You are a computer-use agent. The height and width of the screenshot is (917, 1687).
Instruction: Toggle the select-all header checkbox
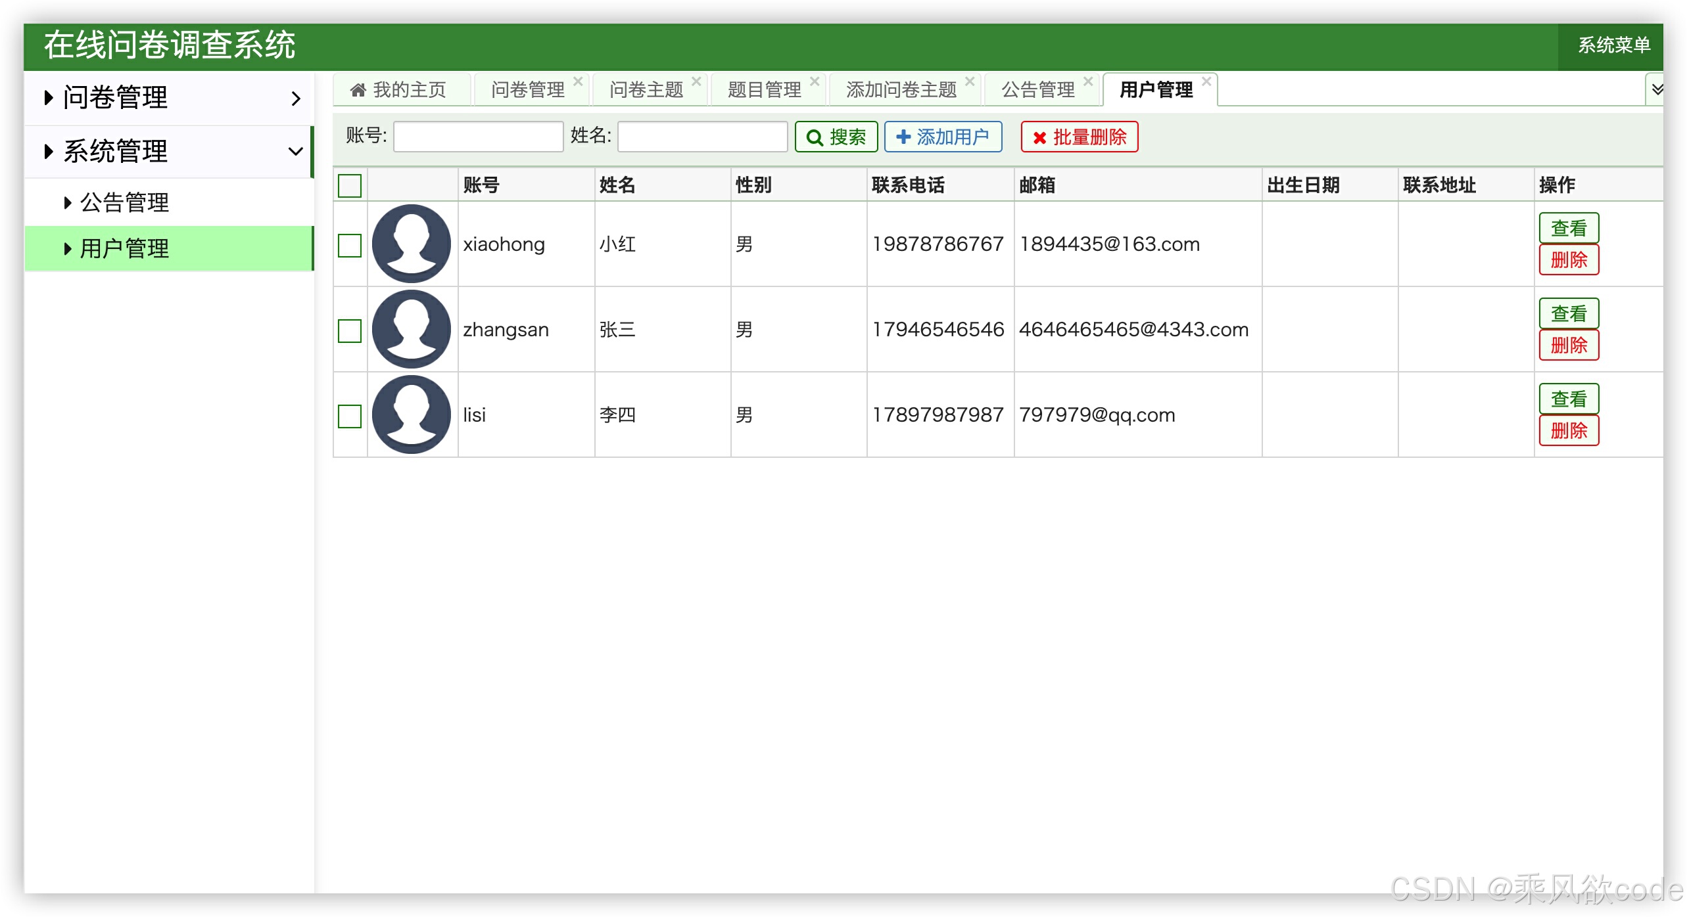[350, 185]
